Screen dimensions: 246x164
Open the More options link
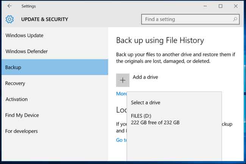(121, 94)
